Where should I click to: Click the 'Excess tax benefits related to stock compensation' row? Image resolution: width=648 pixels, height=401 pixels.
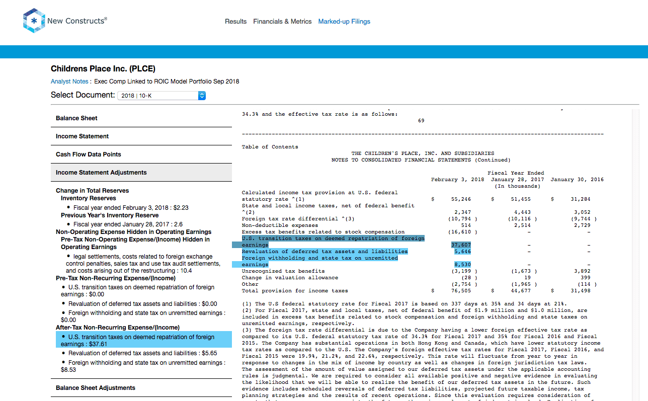click(323, 232)
